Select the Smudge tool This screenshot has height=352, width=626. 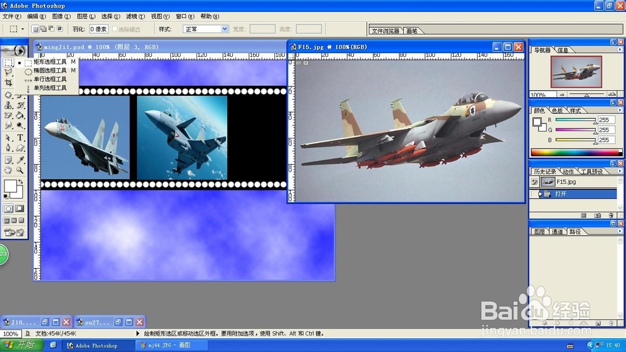[x=8, y=125]
